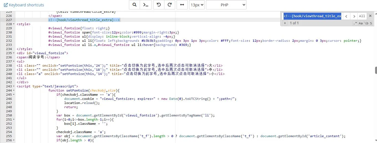Click the 'var obj = document.getElementsByClassName' line

pyautogui.click(x=201, y=136)
